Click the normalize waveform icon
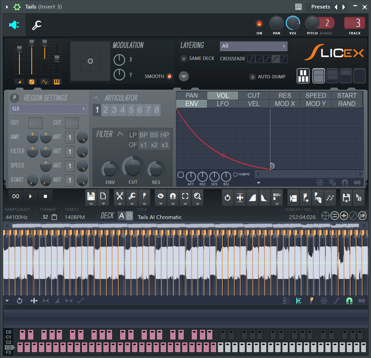This screenshot has width=371, height=358. click(240, 197)
